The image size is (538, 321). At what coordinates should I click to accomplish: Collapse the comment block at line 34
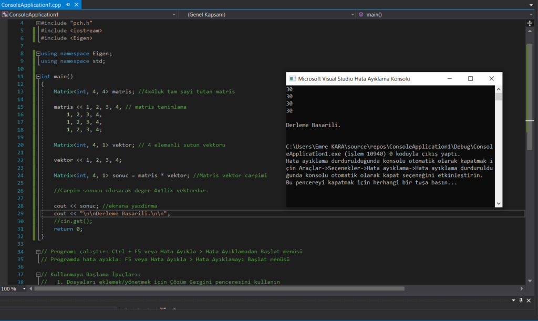38,252
